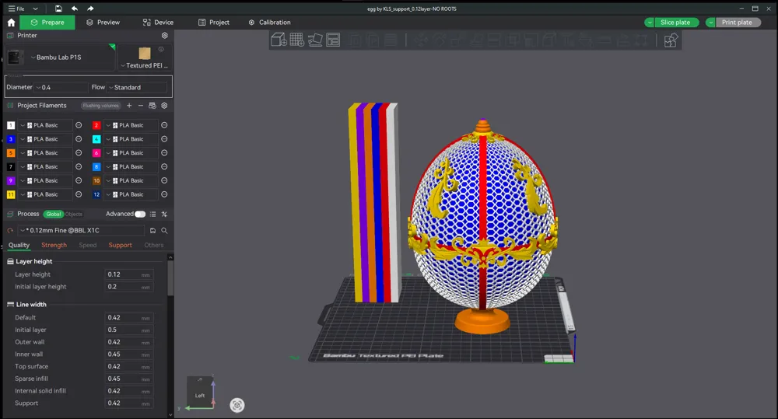
Task: Click the Add object cube icon
Action: click(279, 40)
